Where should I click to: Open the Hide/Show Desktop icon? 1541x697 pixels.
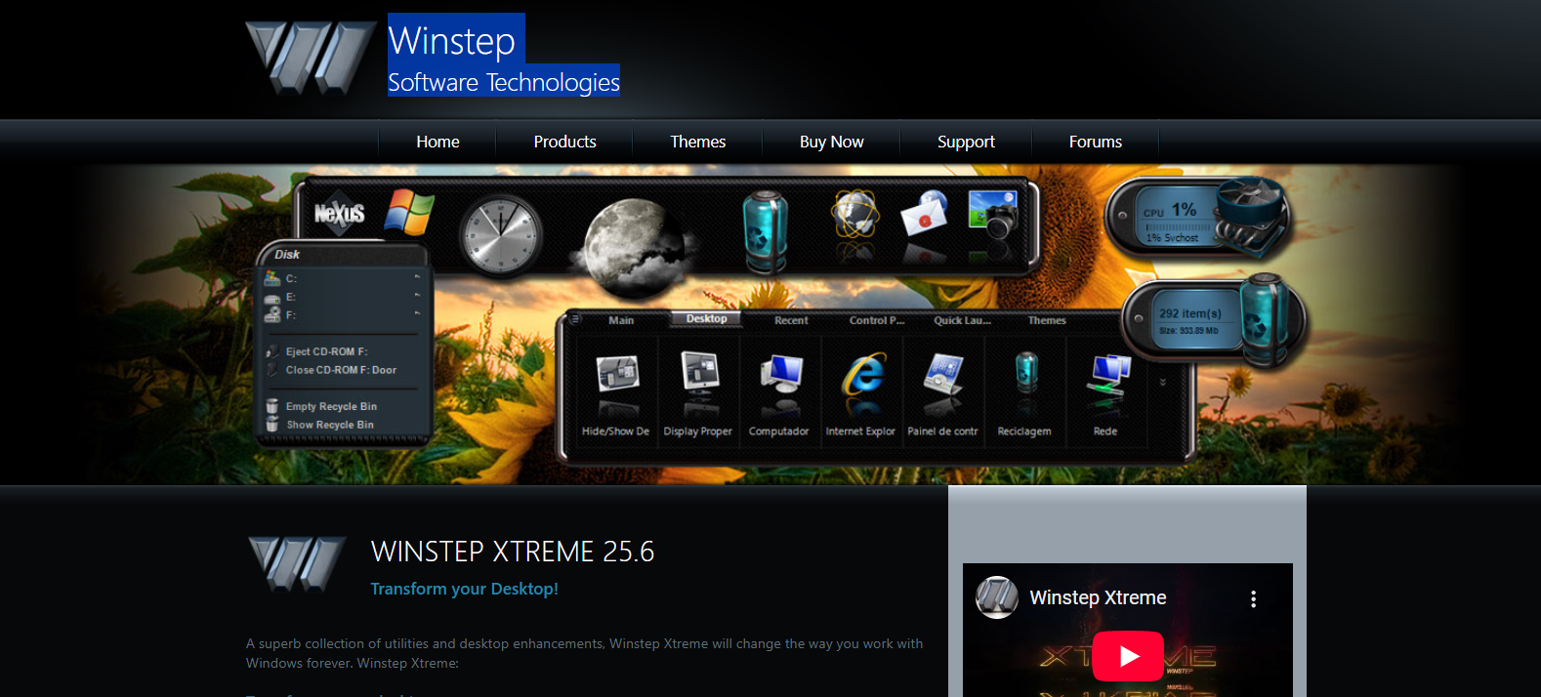[x=617, y=376]
